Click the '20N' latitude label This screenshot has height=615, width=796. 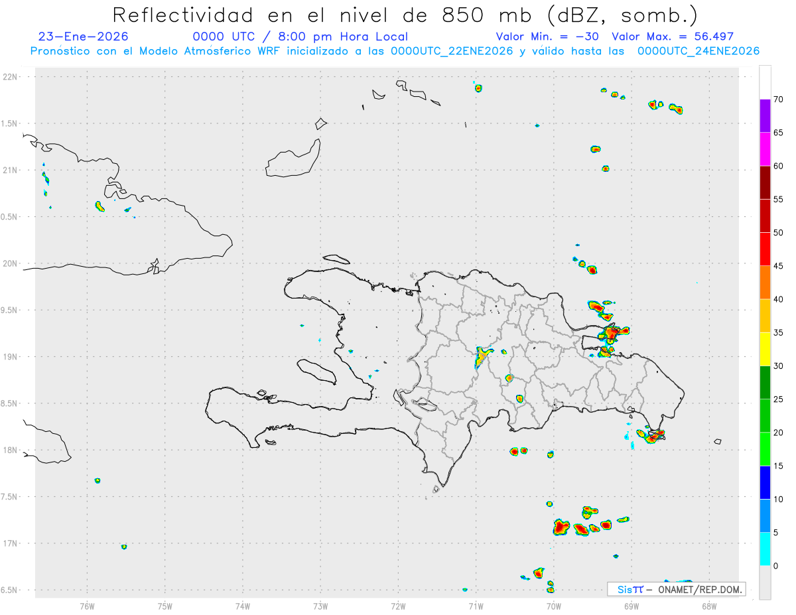point(11,263)
